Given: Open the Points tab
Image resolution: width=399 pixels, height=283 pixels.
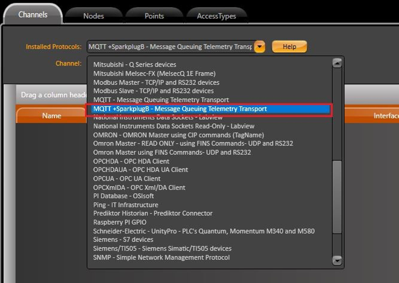Looking at the screenshot, I should 154,16.
